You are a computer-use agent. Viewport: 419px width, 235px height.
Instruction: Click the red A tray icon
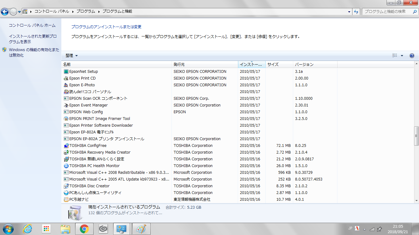357,228
